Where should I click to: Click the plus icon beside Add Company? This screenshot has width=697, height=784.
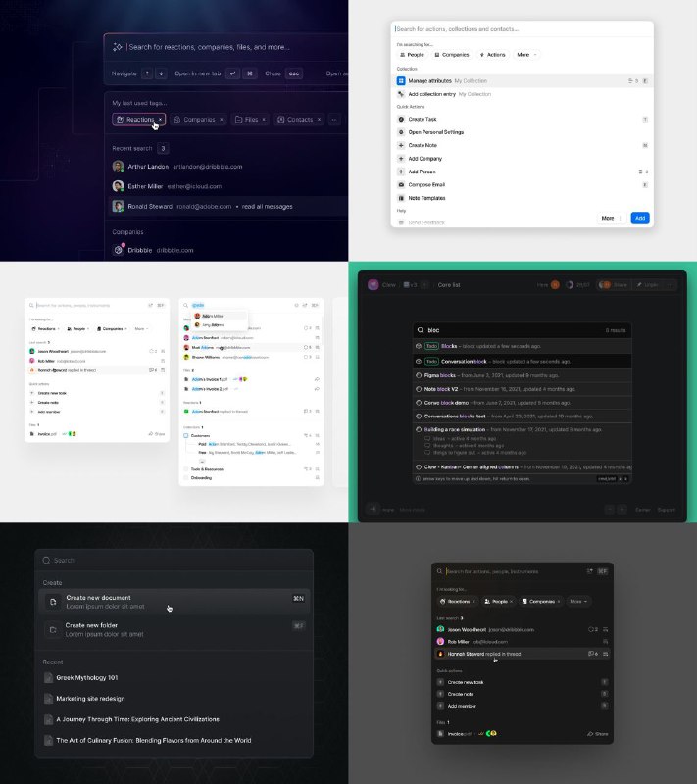click(401, 158)
